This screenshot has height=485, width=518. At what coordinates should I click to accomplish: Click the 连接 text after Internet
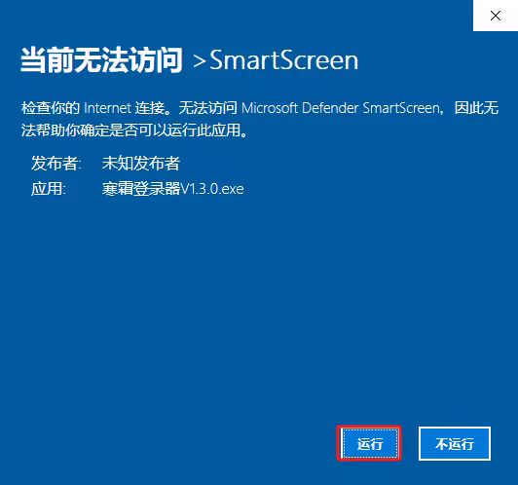point(150,108)
